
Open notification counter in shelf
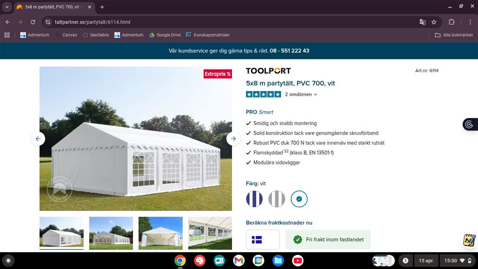[405, 261]
